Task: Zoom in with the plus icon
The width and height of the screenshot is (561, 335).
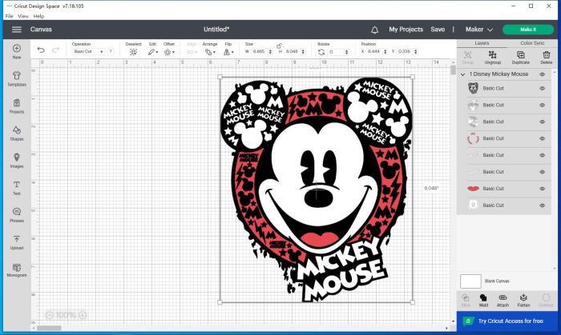Action: (83, 315)
